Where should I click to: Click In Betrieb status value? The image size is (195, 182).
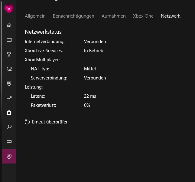pos(93,51)
